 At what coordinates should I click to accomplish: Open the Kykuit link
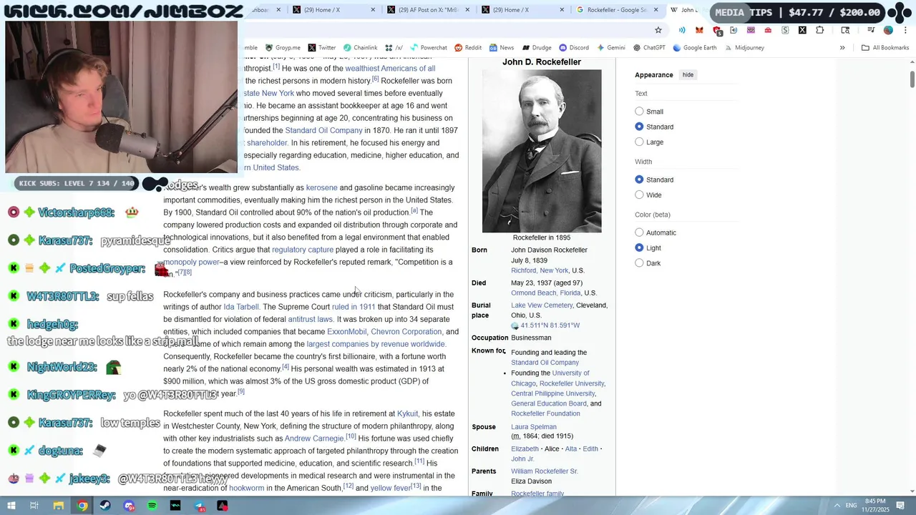point(407,413)
